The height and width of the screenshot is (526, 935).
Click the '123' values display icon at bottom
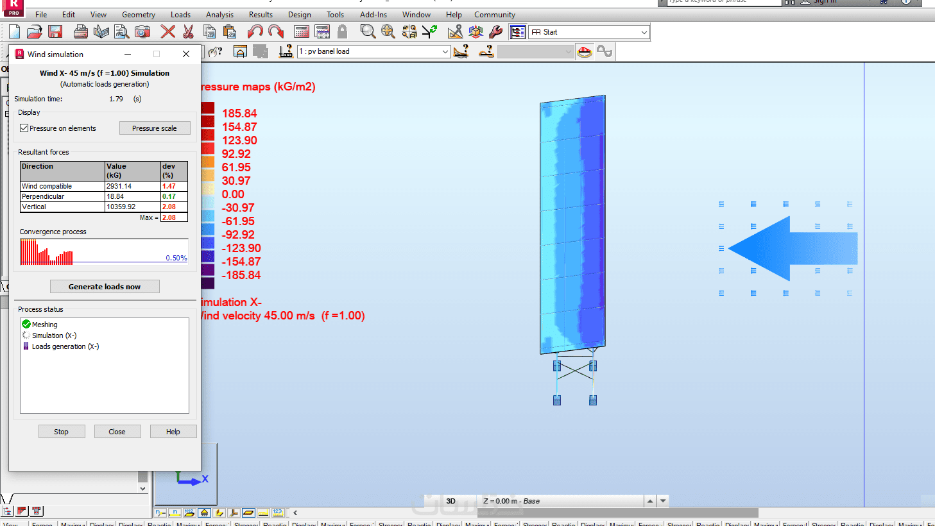[x=278, y=513]
